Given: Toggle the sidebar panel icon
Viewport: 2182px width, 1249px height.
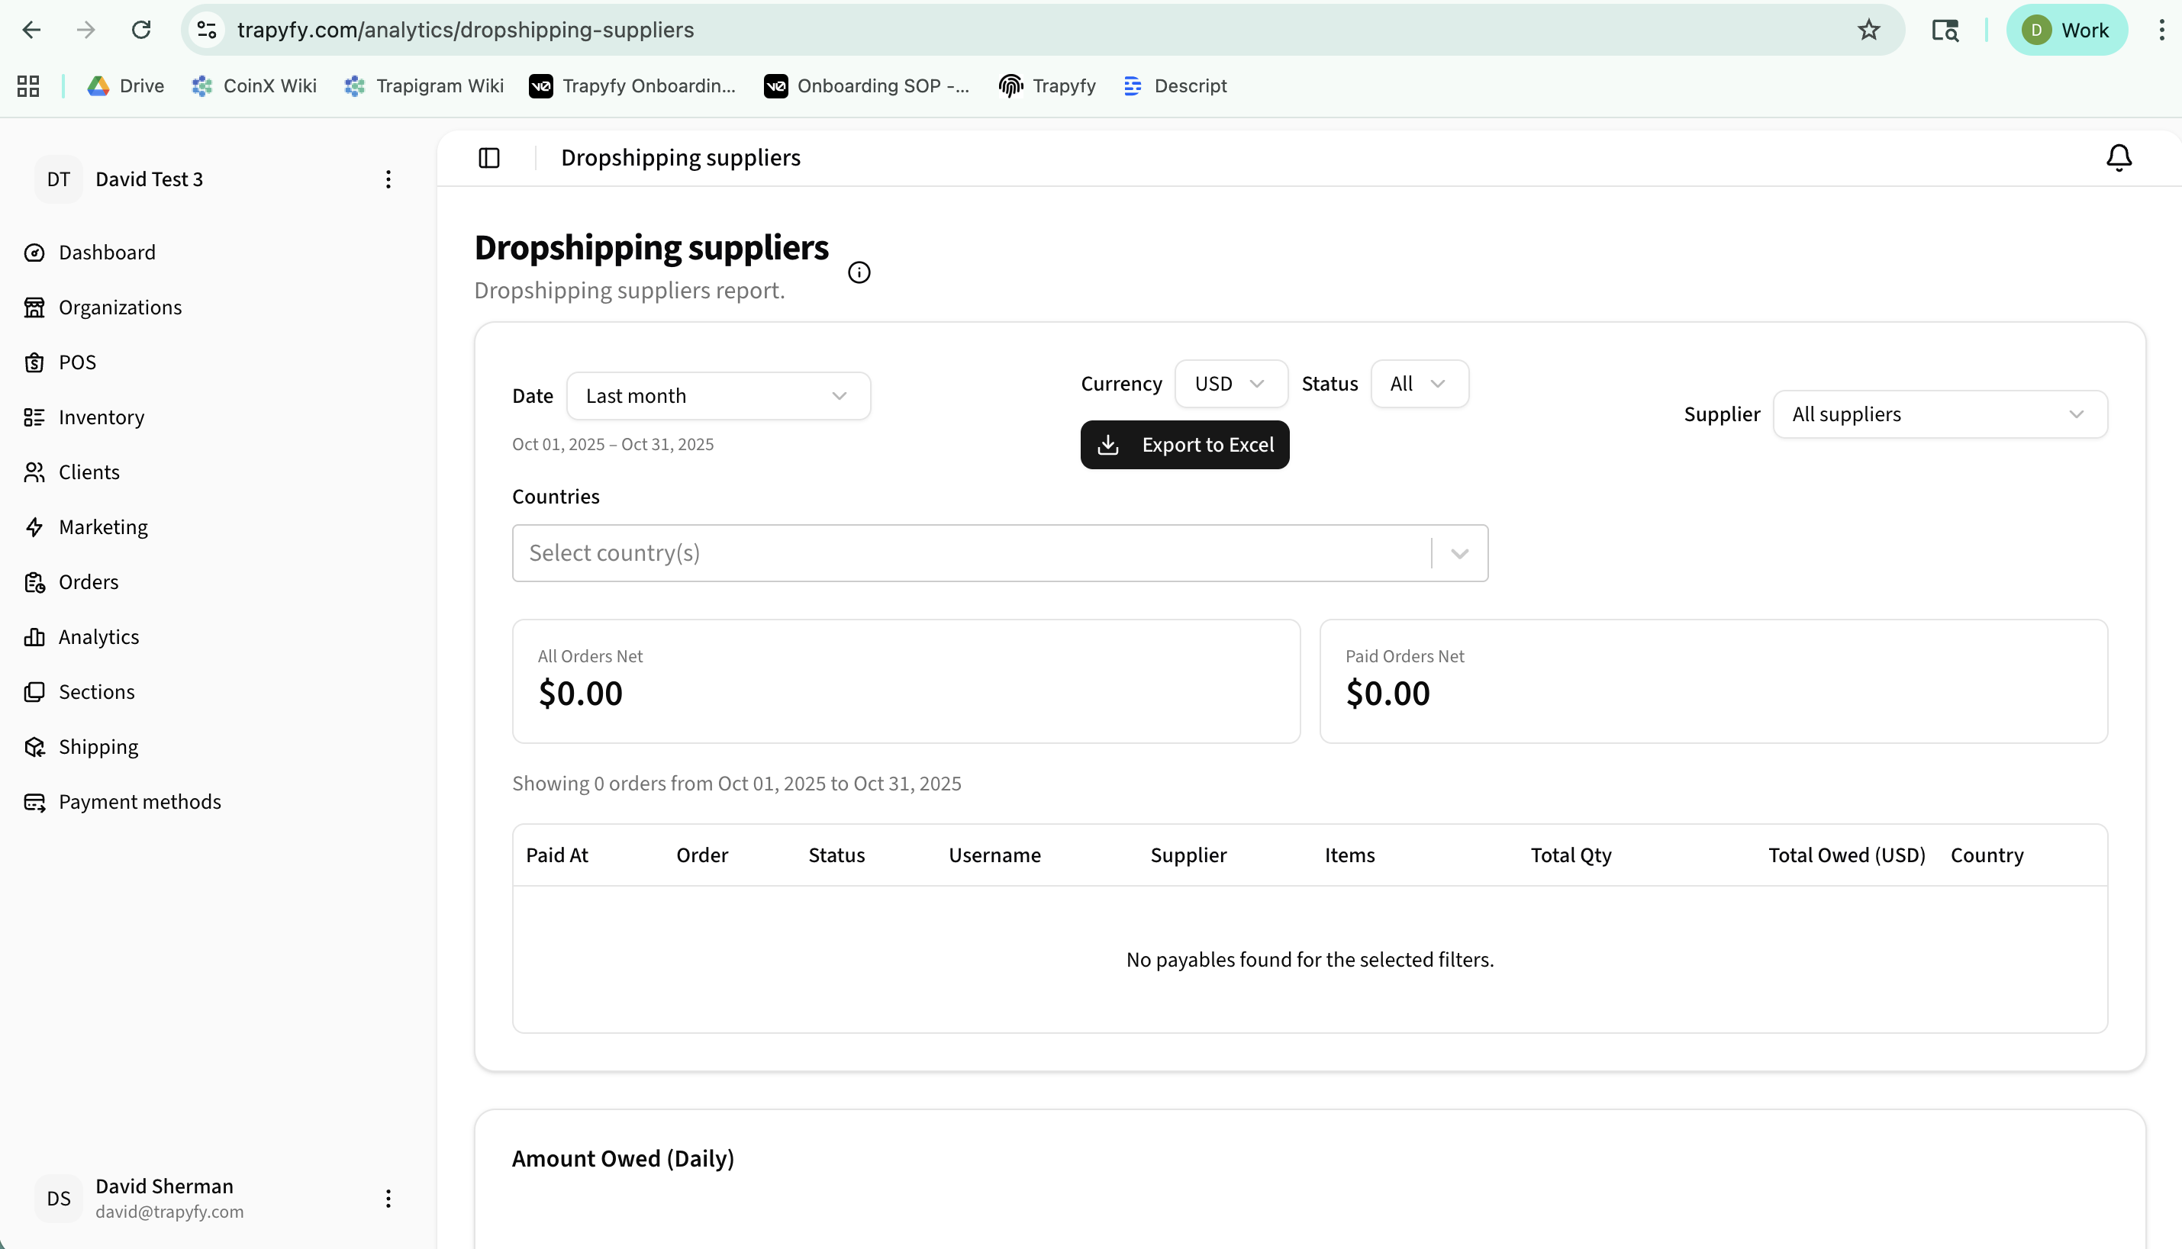Looking at the screenshot, I should (489, 158).
